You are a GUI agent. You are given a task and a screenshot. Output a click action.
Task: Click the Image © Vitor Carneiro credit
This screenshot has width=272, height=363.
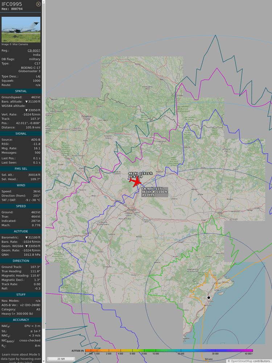tap(15, 44)
